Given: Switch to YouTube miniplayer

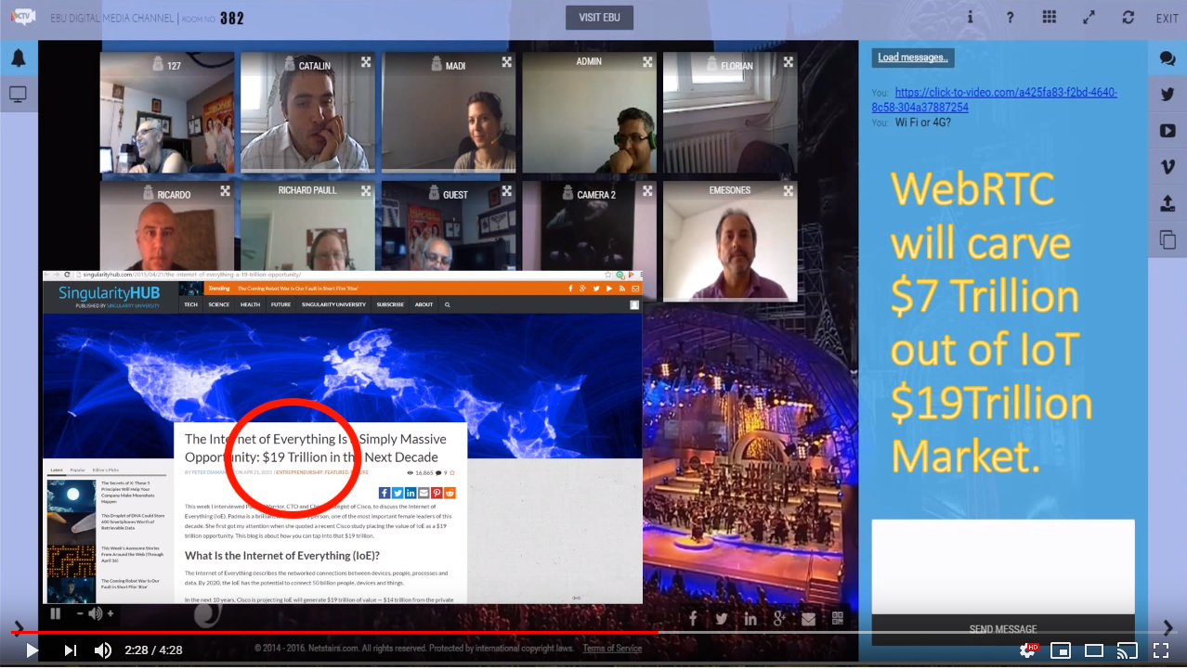Looking at the screenshot, I should click(1062, 650).
